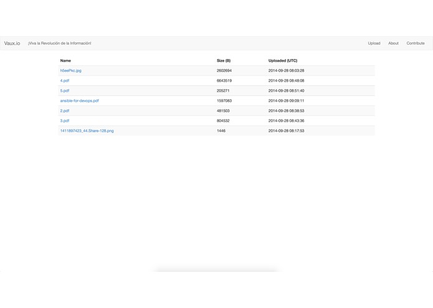Viewport: 433px width, 308px height.
Task: Open the Contribute nav link
Action: coord(416,44)
